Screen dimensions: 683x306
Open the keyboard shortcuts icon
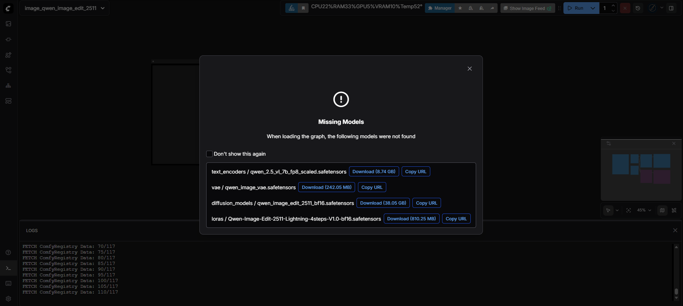[8, 284]
